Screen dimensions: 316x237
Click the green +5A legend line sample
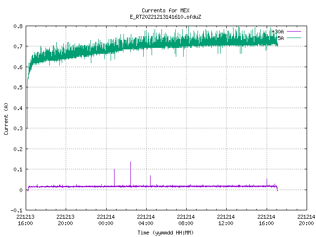coord(294,38)
